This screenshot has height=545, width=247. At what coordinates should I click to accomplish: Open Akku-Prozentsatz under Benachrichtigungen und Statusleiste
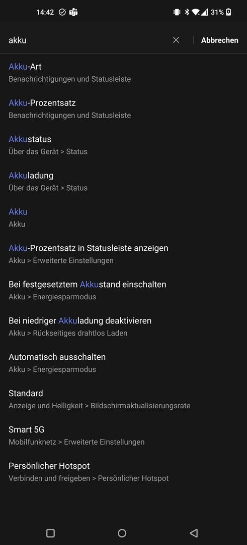click(123, 109)
